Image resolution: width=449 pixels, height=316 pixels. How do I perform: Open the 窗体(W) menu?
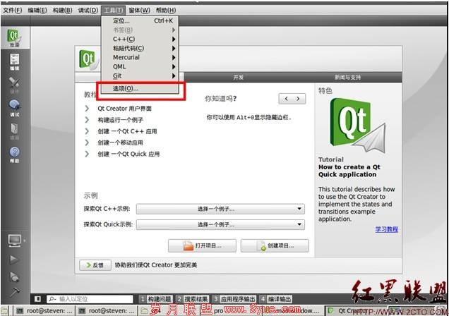pyautogui.click(x=139, y=11)
